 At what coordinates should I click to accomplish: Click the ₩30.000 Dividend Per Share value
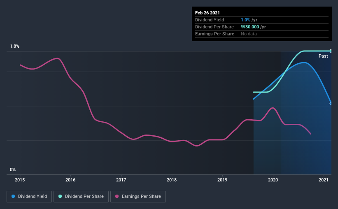(x=250, y=27)
